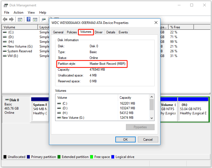This screenshot has width=212, height=168.
Task: Click the Volume column header in main list
Action: pyautogui.click(x=20, y=27)
